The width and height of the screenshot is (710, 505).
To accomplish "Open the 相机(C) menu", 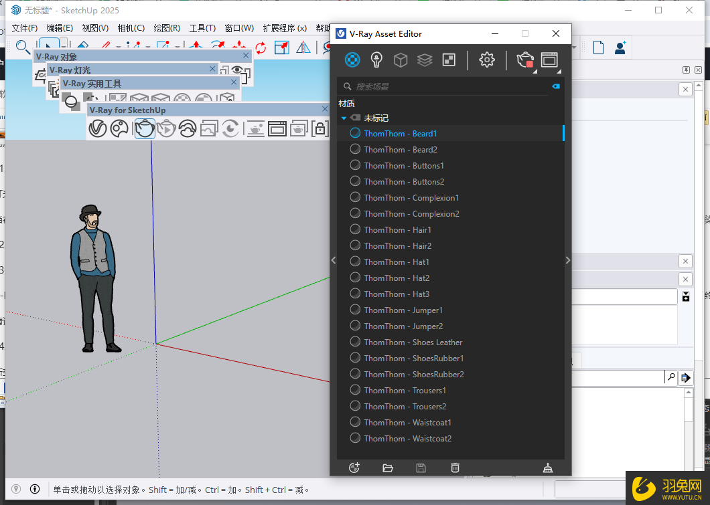I will tap(131, 28).
